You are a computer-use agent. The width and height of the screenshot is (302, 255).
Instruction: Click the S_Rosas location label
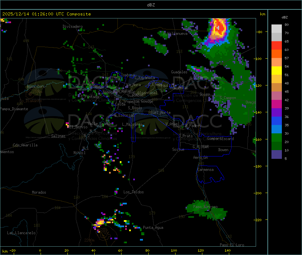[x=135, y=108]
